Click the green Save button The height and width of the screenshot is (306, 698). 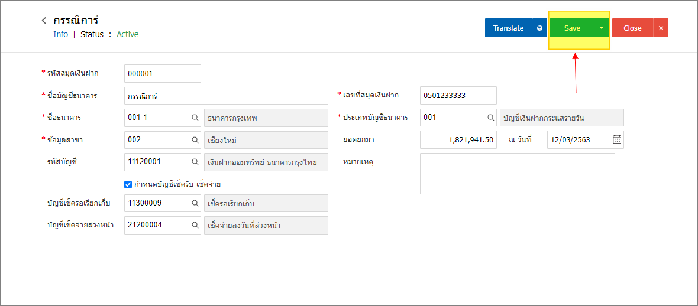[x=572, y=28]
